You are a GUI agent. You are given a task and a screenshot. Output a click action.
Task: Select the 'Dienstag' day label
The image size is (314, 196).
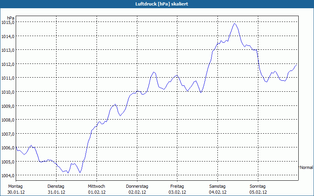click(x=56, y=187)
